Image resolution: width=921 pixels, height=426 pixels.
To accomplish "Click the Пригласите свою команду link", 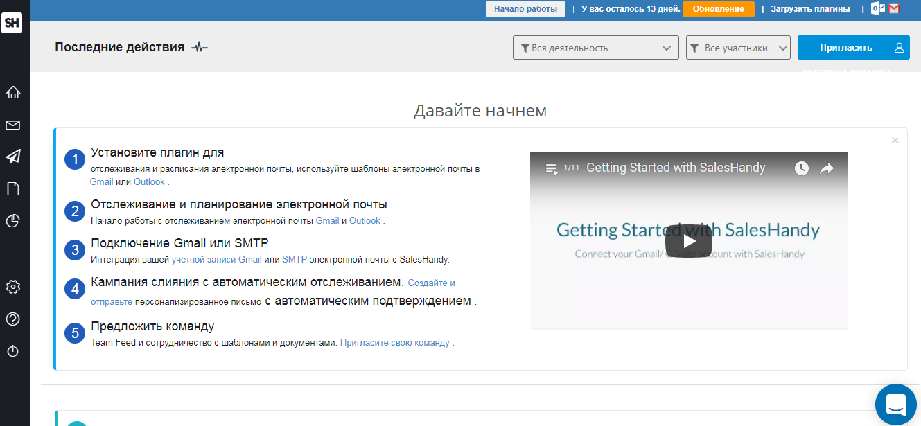I will [395, 342].
